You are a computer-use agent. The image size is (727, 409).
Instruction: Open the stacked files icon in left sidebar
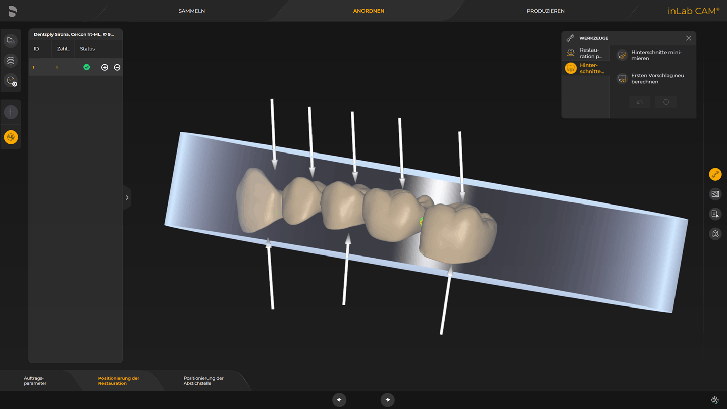coord(11,41)
